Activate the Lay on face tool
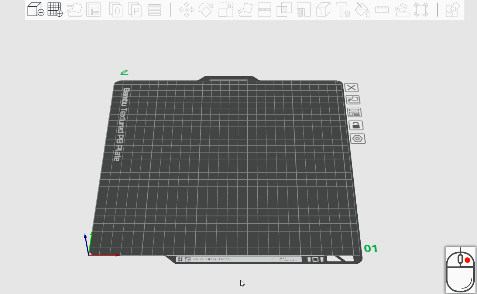The width and height of the screenshot is (477, 294). (x=245, y=10)
